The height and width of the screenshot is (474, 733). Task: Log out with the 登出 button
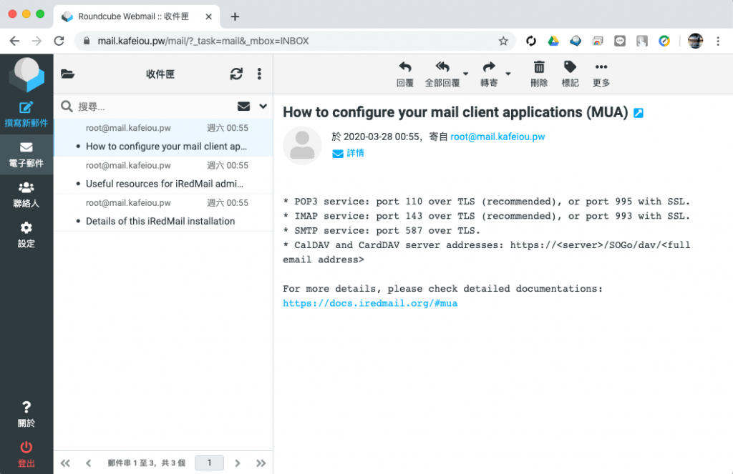click(x=26, y=455)
